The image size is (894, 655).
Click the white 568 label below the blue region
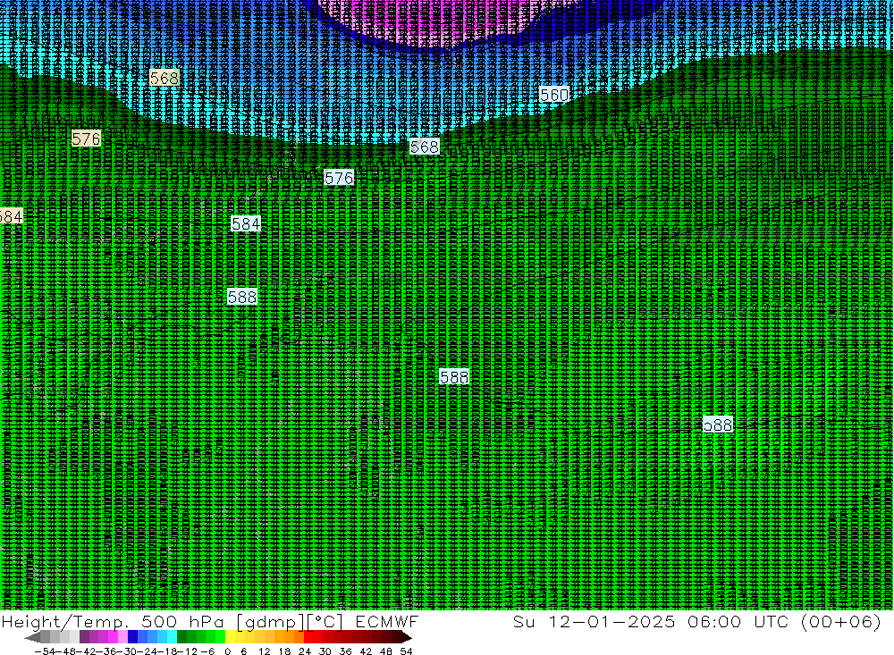pyautogui.click(x=424, y=147)
